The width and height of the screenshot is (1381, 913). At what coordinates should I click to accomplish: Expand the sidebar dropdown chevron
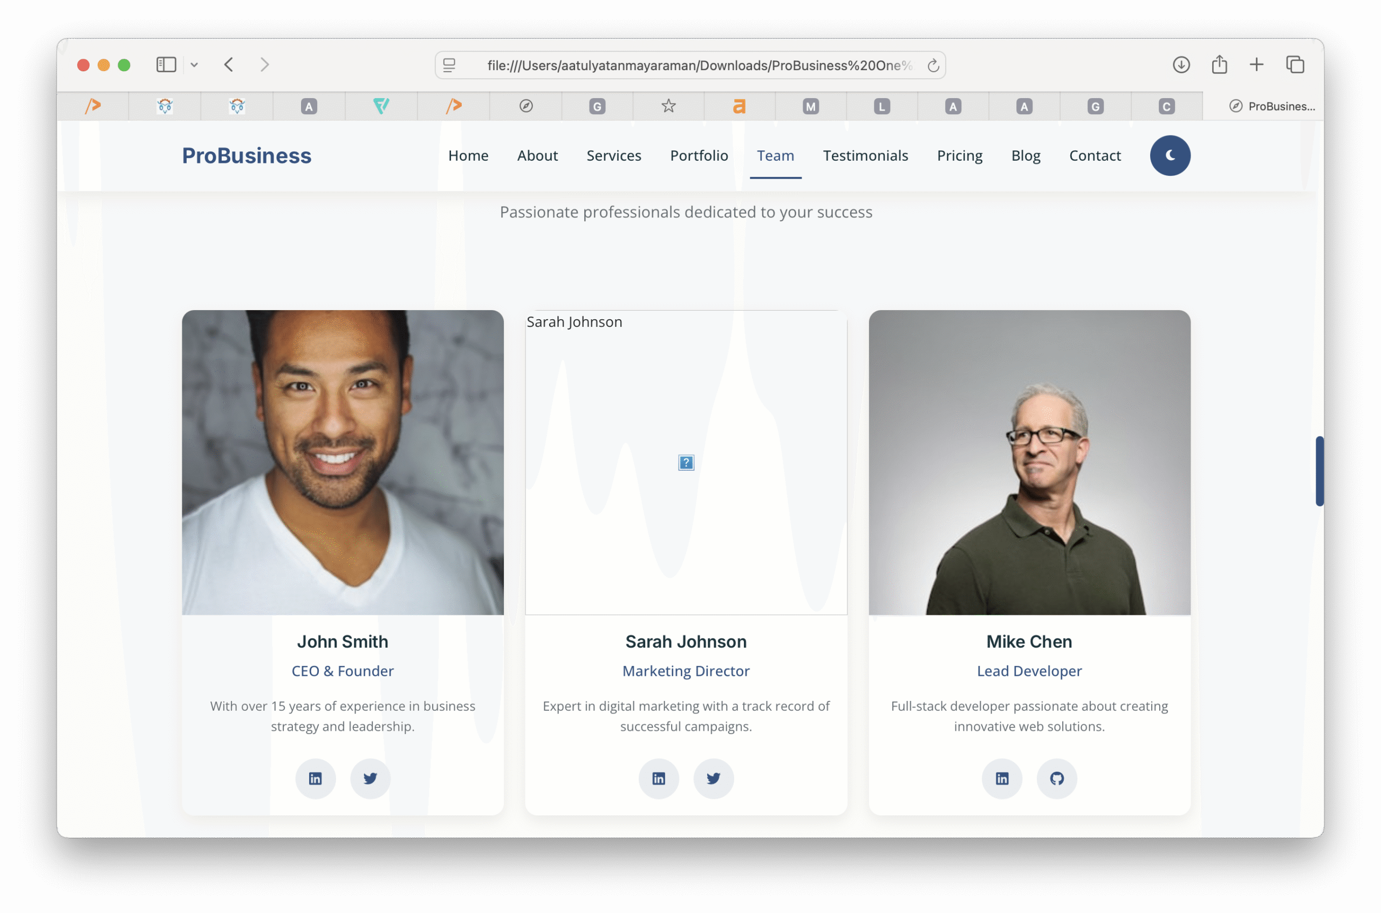pos(195,65)
